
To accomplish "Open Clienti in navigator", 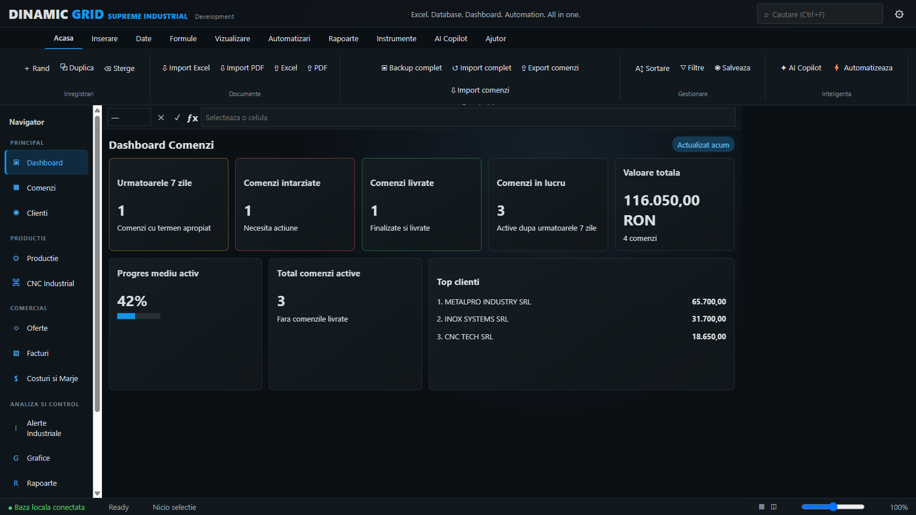I will pyautogui.click(x=46, y=213).
